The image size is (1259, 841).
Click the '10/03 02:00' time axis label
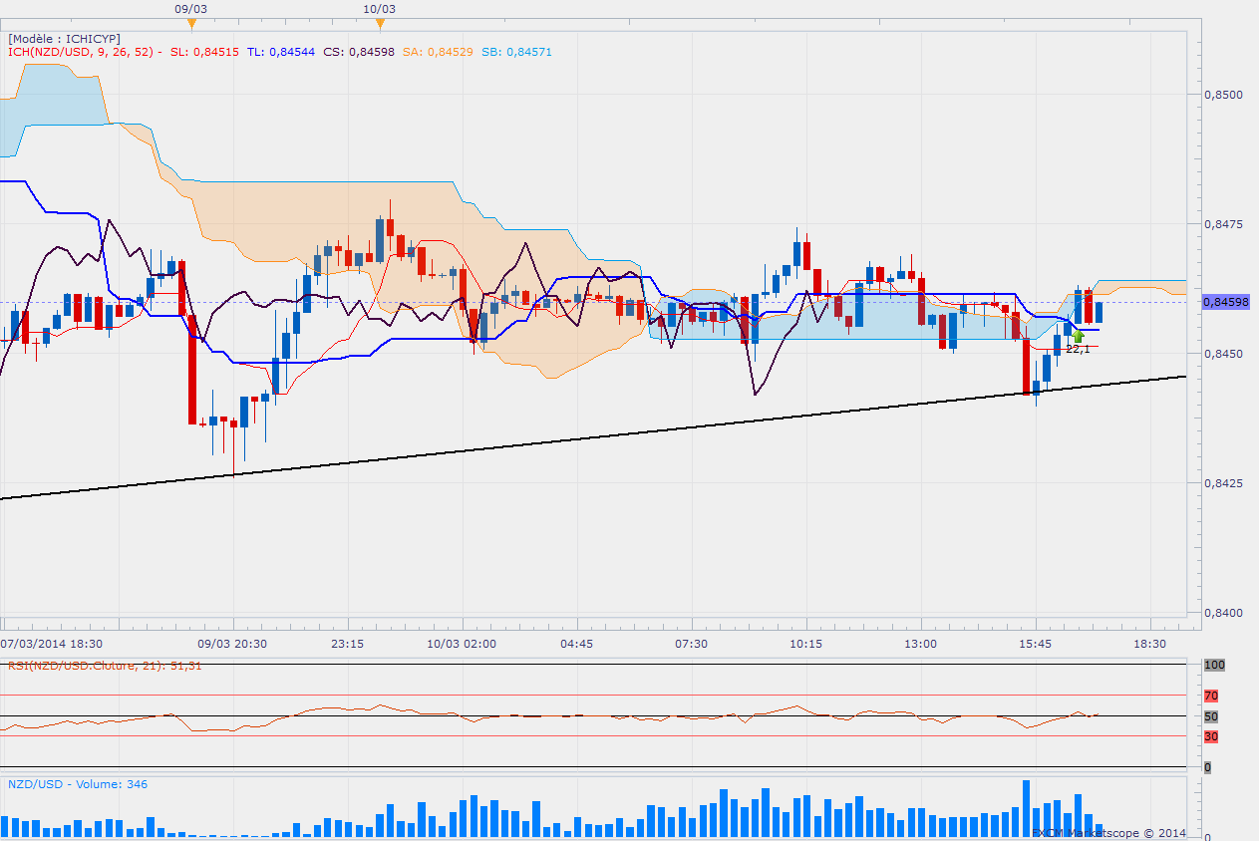(x=462, y=644)
